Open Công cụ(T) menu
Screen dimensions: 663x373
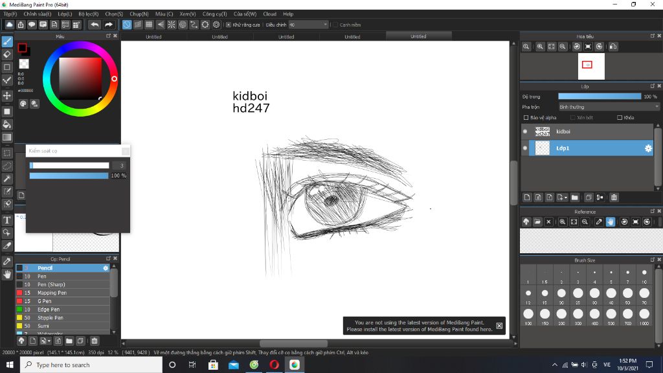pos(214,14)
